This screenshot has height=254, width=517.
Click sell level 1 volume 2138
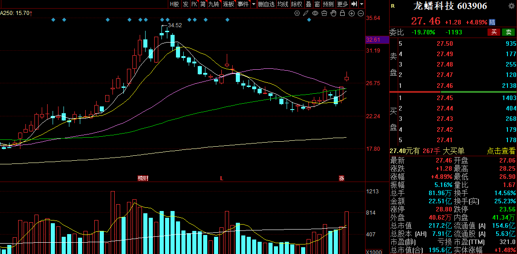pyautogui.click(x=508, y=86)
